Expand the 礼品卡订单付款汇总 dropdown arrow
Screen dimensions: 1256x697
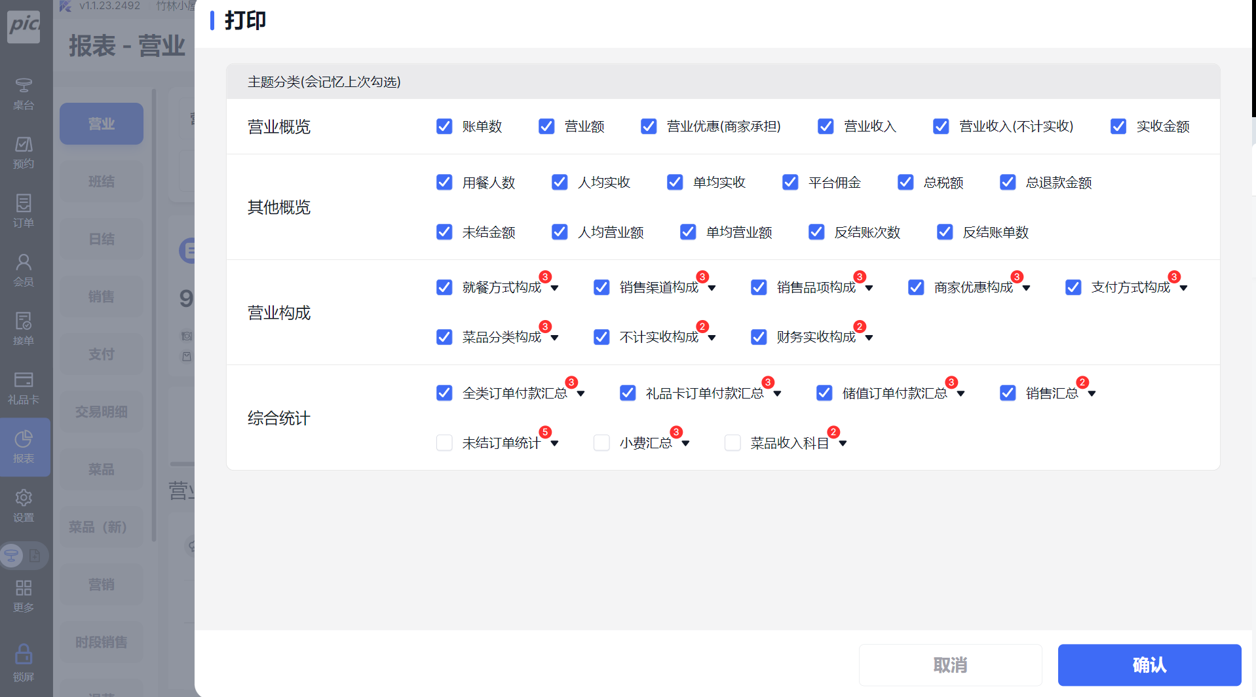[778, 394]
